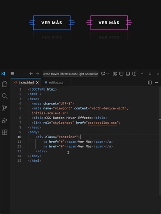
Task: Click the first Ver Más anchor on line 11
Action: coord(78,142)
